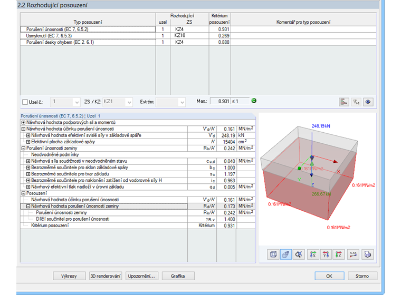Expand 'Bezrozměrné součinitele pro sklon základové spáry'
The image size is (401, 295).
28,168
